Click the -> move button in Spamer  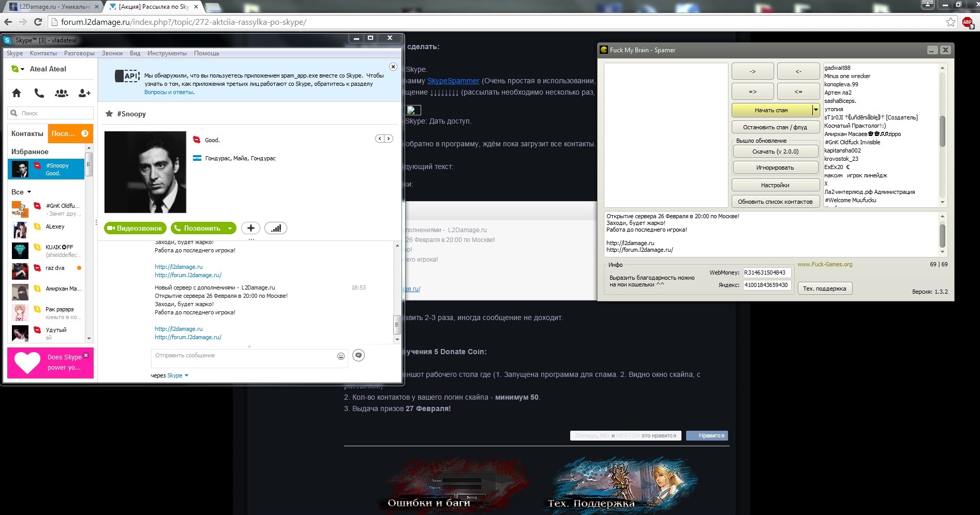[x=753, y=71]
